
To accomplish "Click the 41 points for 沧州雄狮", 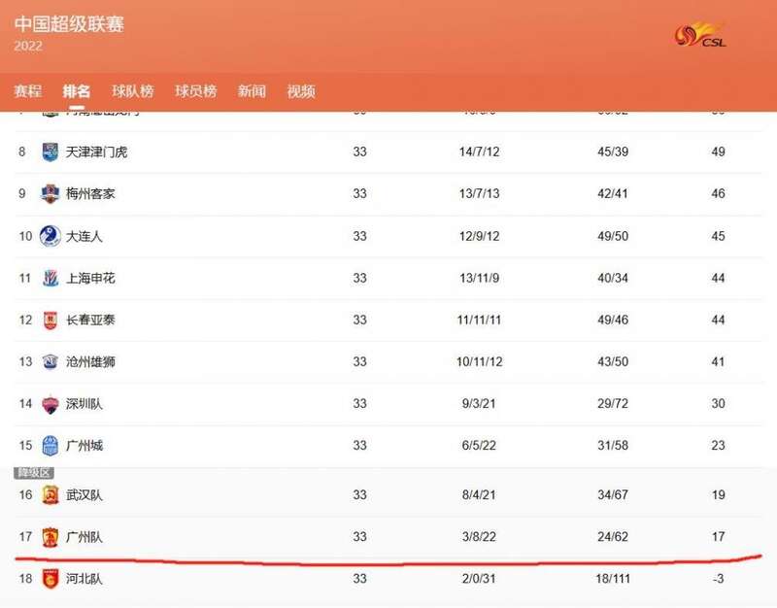I will pos(719,361).
